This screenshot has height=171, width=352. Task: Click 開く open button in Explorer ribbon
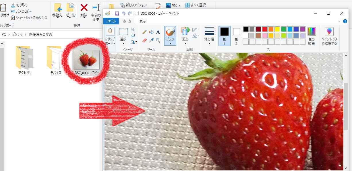[173, 5]
